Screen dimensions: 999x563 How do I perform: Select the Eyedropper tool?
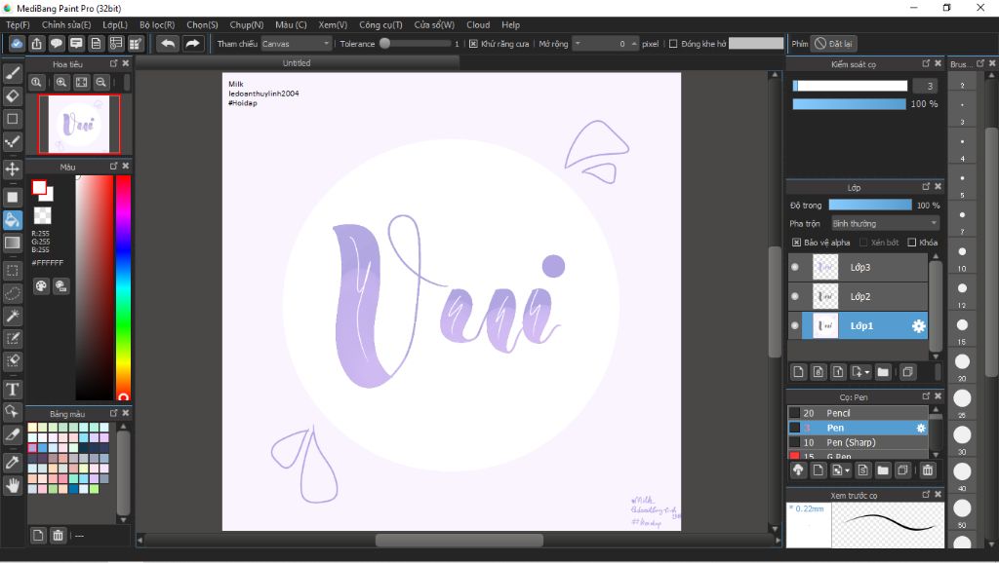pos(12,463)
